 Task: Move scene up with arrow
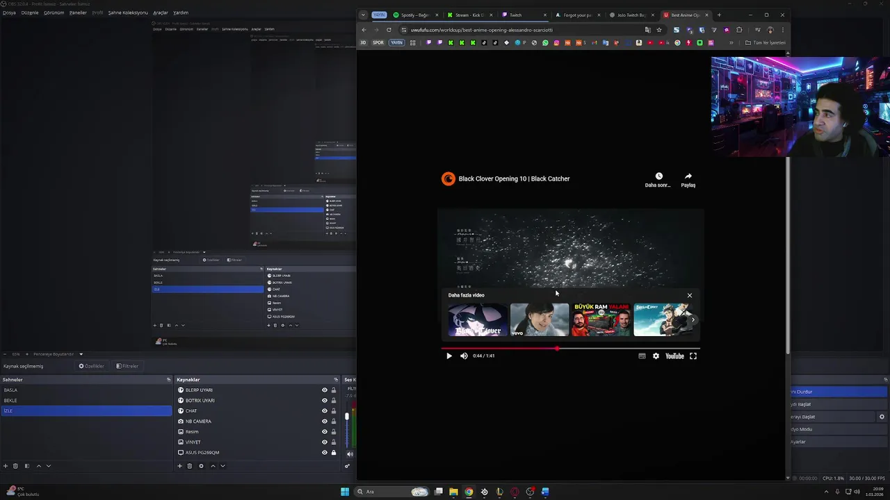[x=38, y=466]
